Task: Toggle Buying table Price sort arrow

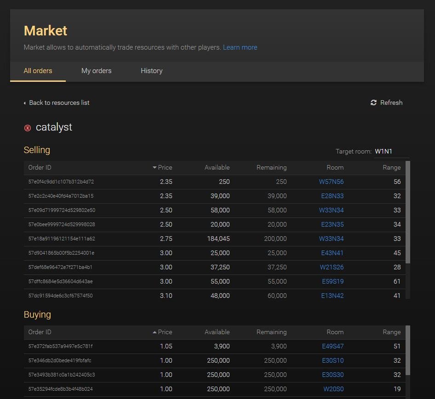Action: (155, 332)
